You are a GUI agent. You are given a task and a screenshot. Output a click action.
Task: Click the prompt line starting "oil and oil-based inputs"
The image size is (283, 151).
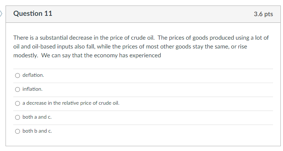click(x=130, y=47)
